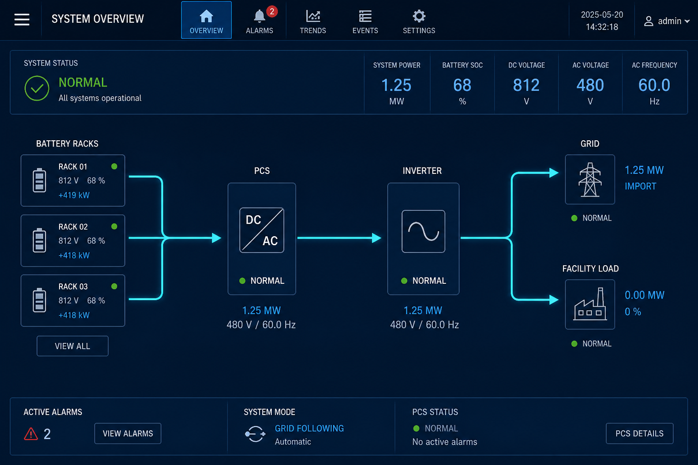Click the "No active alarms" PCS status text

tap(445, 442)
